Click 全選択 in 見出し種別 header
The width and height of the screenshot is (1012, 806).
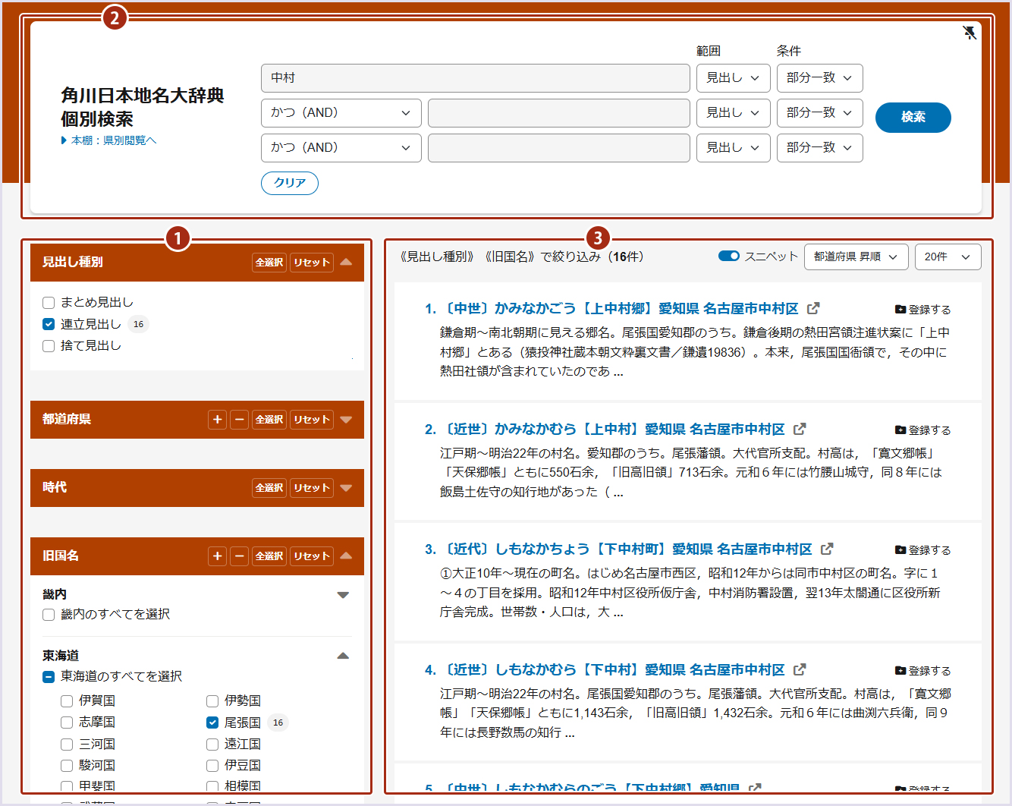[269, 263]
